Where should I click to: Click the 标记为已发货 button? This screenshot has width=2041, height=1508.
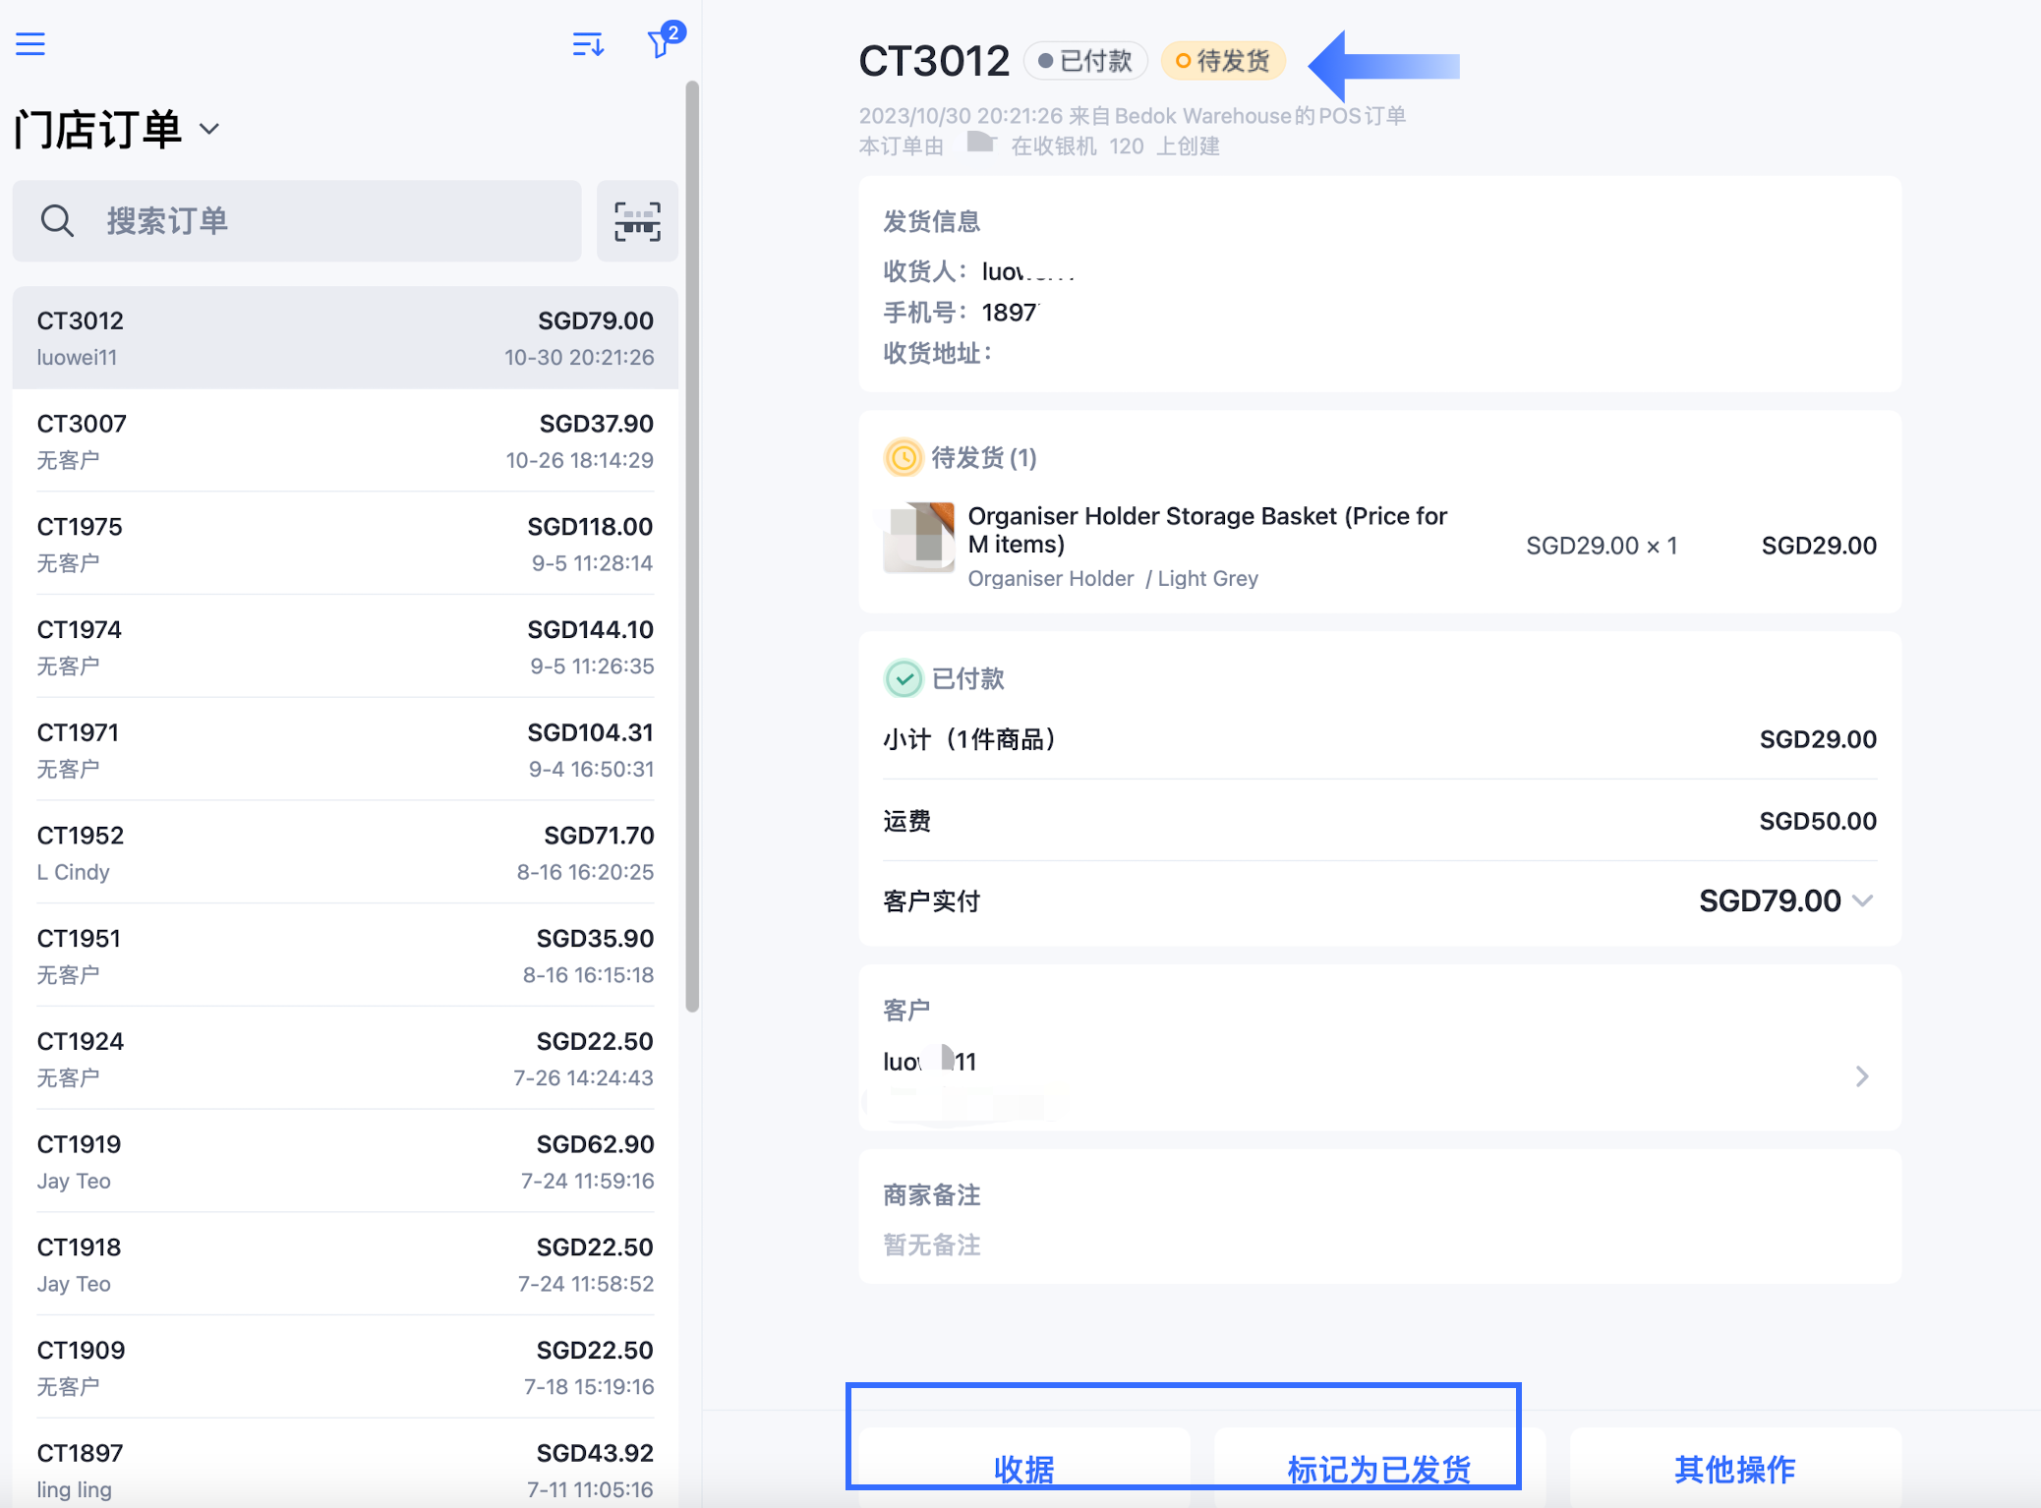1379,1469
